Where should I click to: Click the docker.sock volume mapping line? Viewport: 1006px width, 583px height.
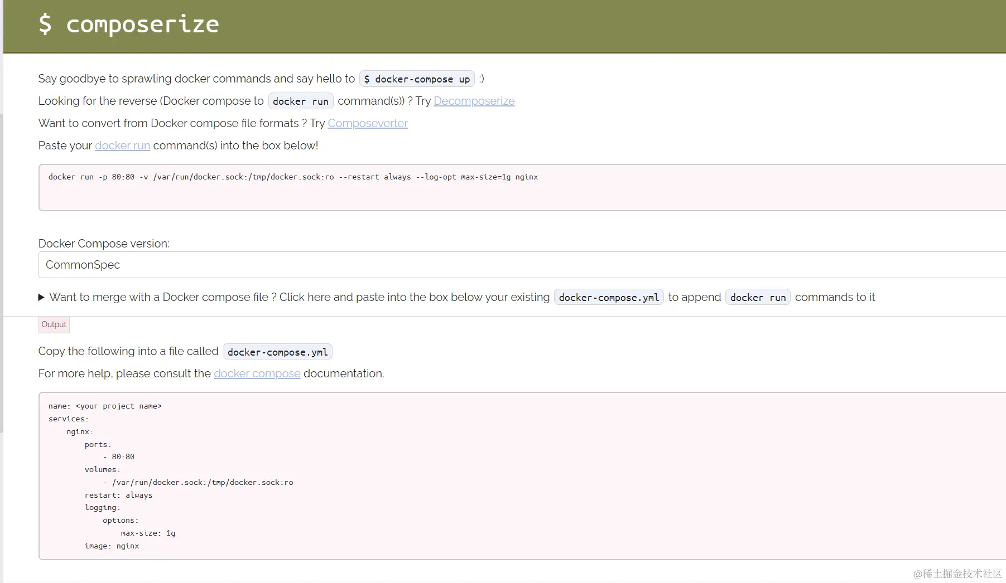click(198, 483)
